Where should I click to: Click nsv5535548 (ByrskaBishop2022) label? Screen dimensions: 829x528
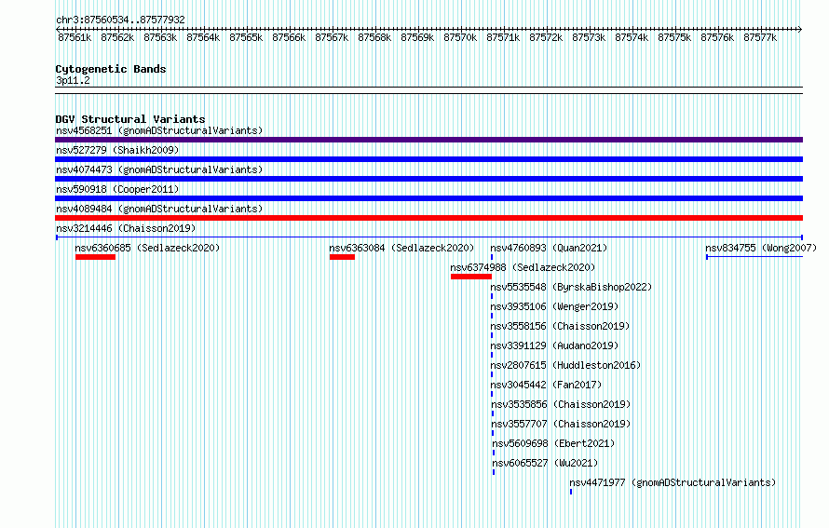point(571,287)
